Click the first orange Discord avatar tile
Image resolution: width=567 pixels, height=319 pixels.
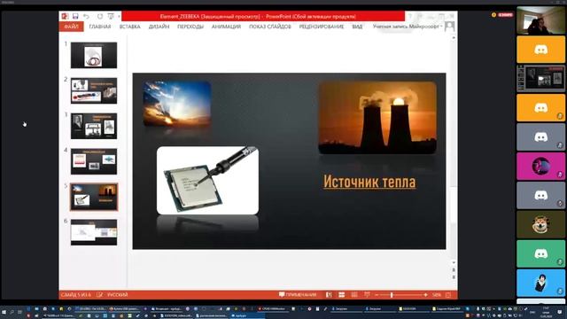coord(540,50)
